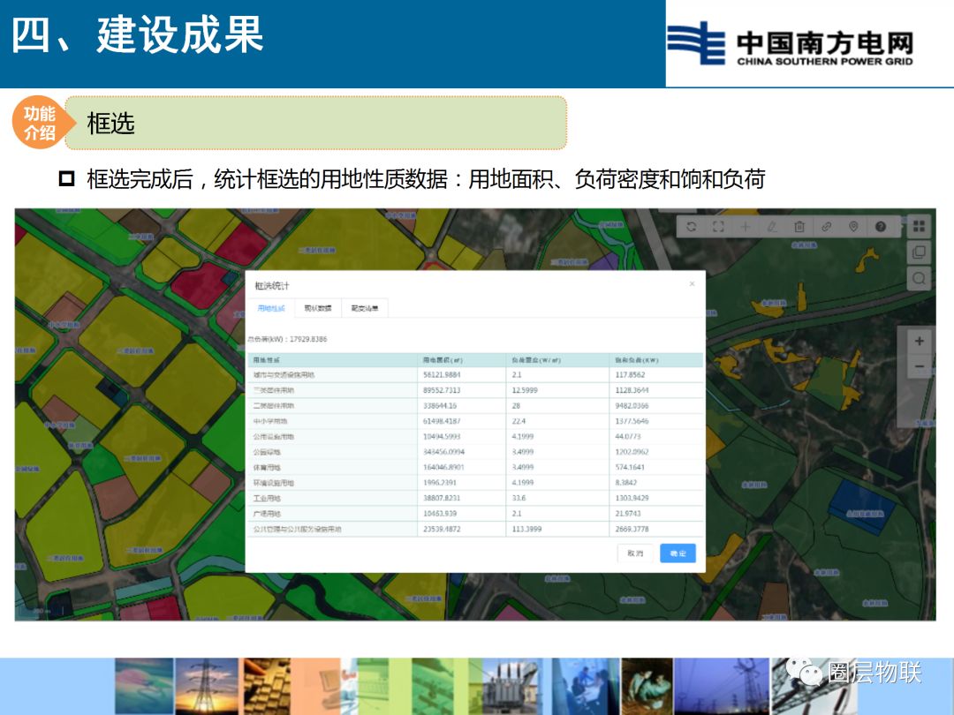Click the blue parcel on the map
This screenshot has height=715, width=954.
862,508
